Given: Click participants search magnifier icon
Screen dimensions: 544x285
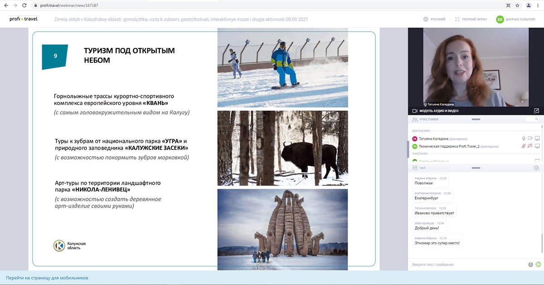Looking at the screenshot, I should (537, 119).
